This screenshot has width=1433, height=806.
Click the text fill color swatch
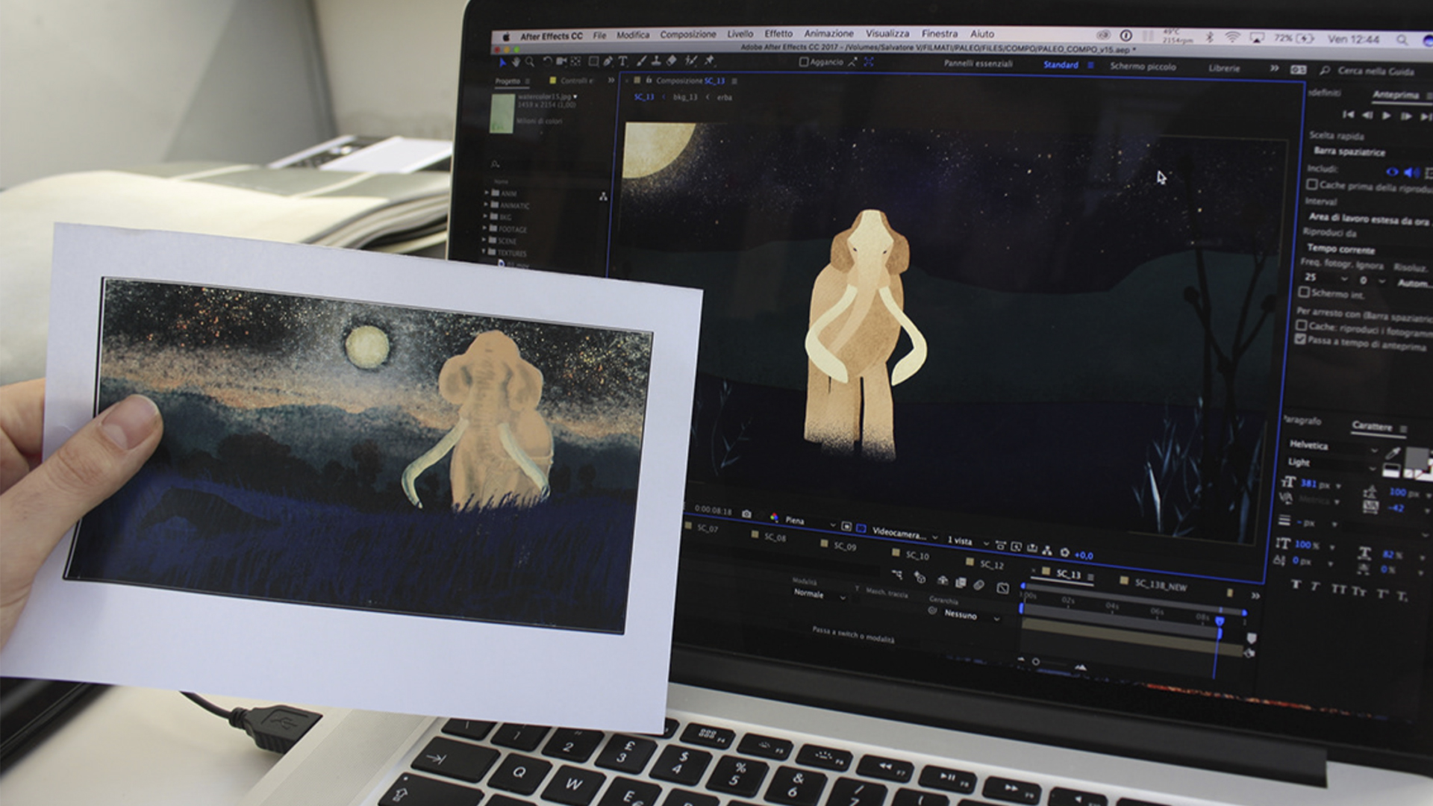pos(1416,459)
